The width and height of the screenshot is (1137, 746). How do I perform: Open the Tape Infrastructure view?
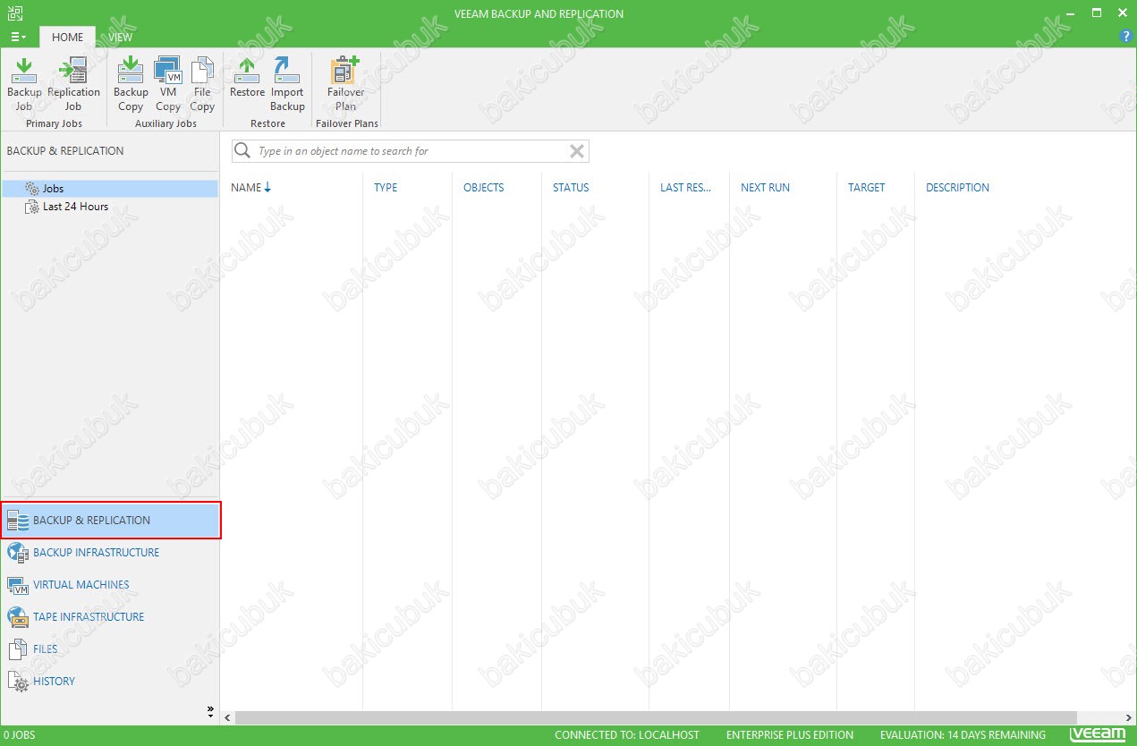111,617
